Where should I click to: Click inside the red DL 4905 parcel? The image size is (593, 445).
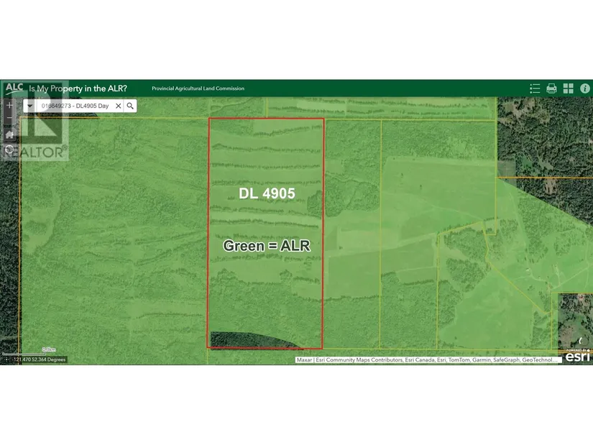266,288
